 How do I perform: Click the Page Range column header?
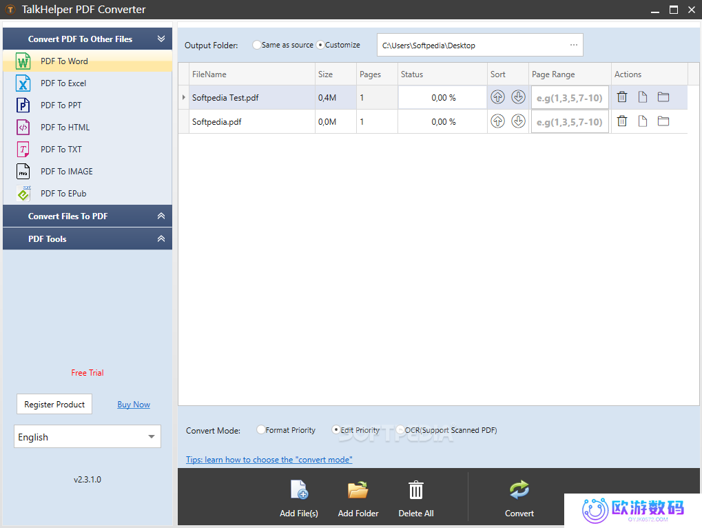[570, 74]
